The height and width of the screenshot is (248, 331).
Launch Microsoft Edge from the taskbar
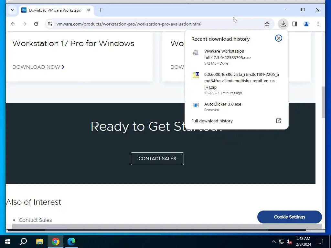coord(71,242)
